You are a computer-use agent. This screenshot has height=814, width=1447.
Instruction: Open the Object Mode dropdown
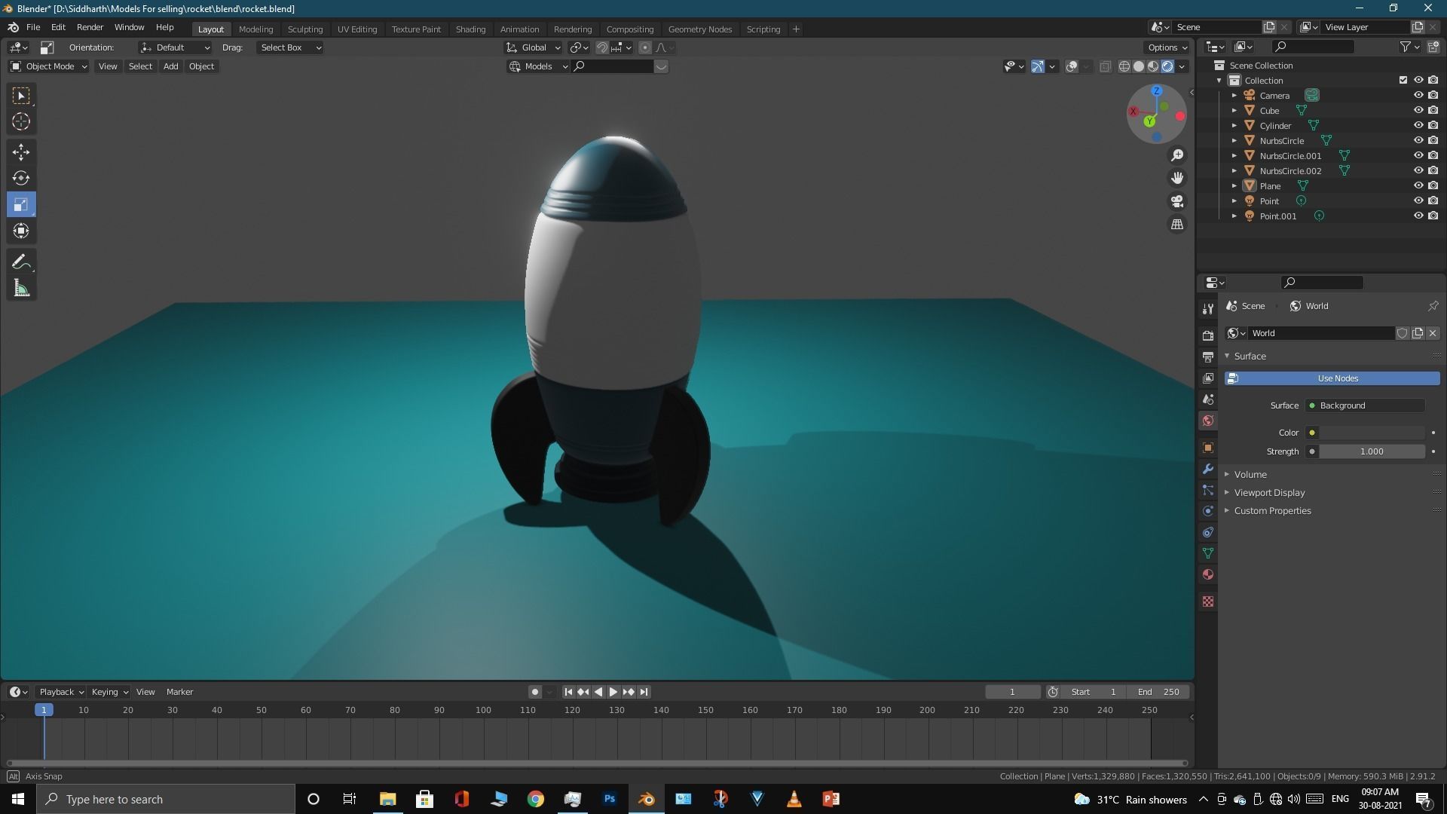[x=49, y=66]
